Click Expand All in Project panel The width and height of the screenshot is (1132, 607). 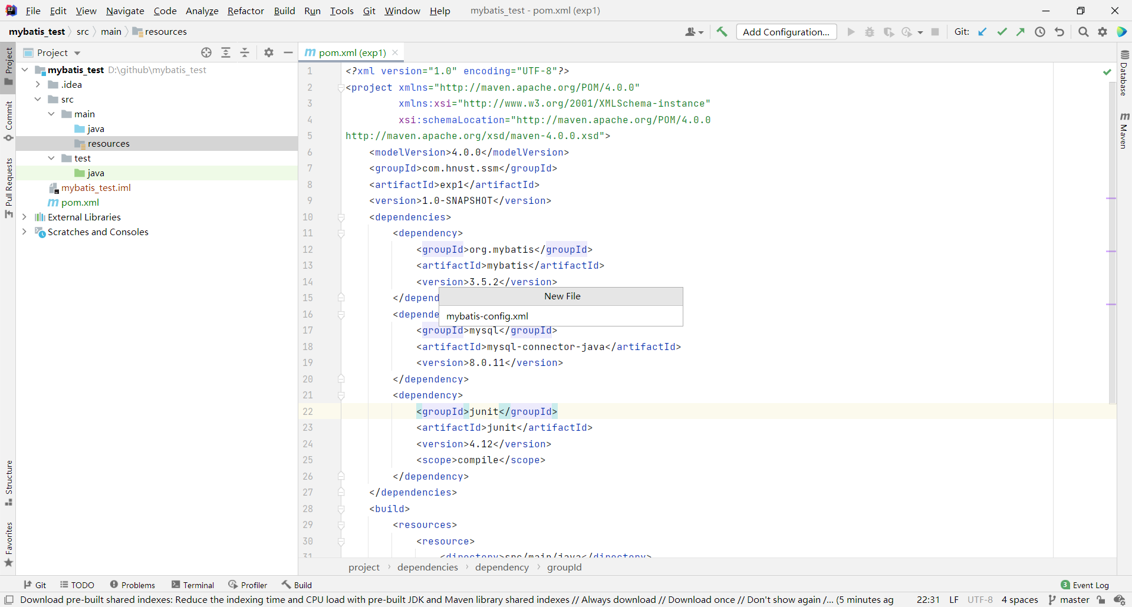(226, 52)
